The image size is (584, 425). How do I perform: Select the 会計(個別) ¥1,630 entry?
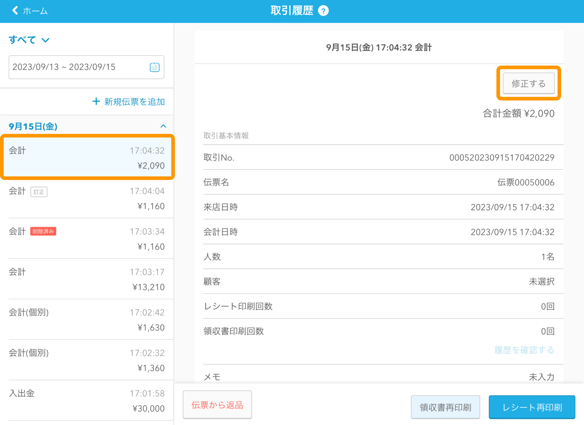coord(87,320)
